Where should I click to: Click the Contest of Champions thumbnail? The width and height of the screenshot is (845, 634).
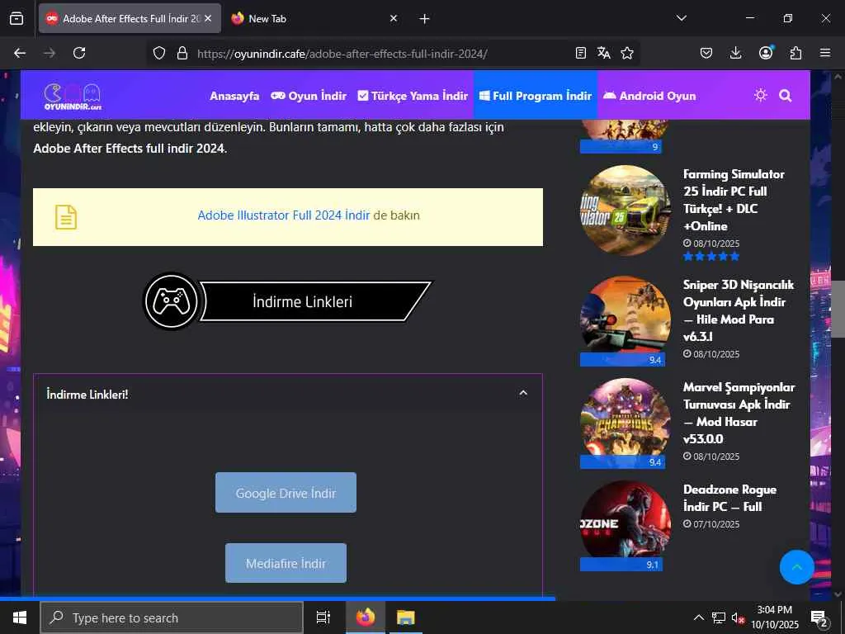[x=625, y=423]
